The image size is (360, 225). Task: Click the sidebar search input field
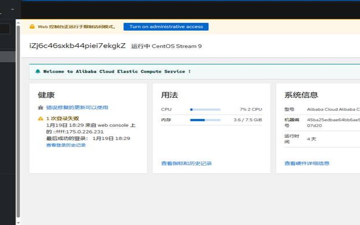pos(5,29)
